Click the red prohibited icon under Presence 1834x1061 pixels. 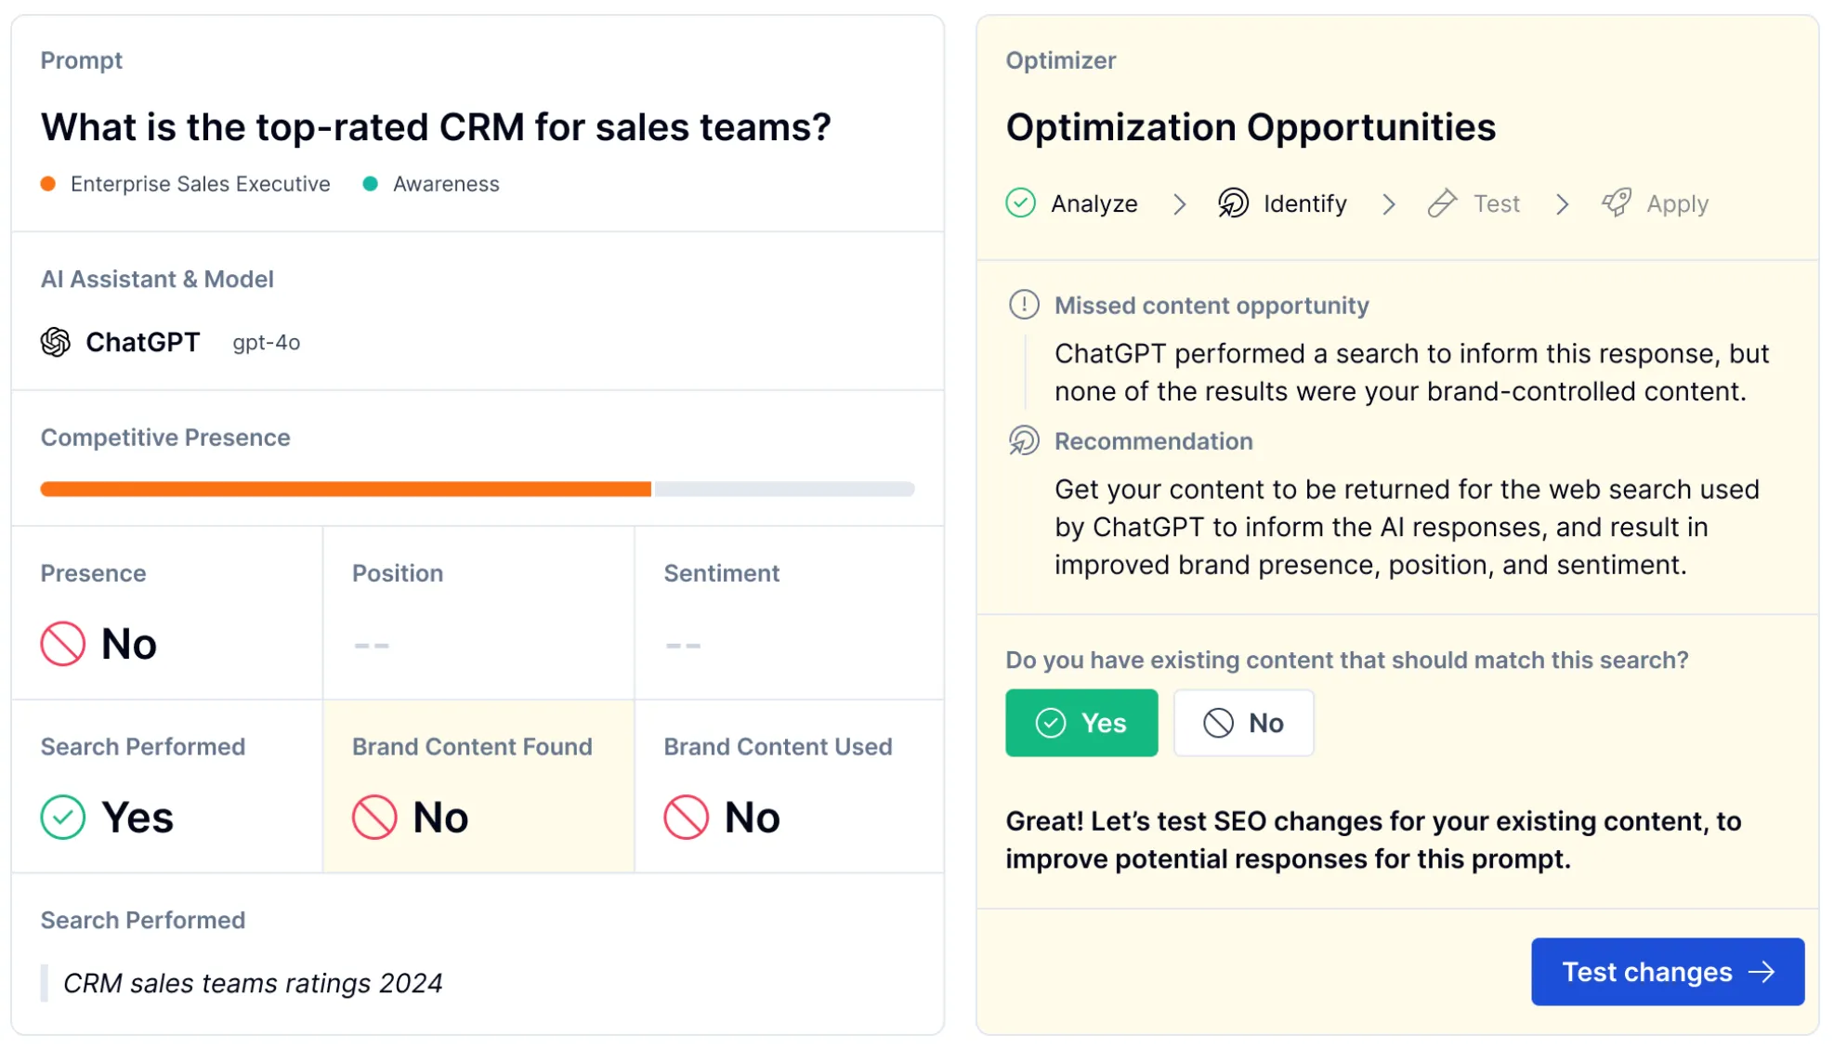pos(63,643)
